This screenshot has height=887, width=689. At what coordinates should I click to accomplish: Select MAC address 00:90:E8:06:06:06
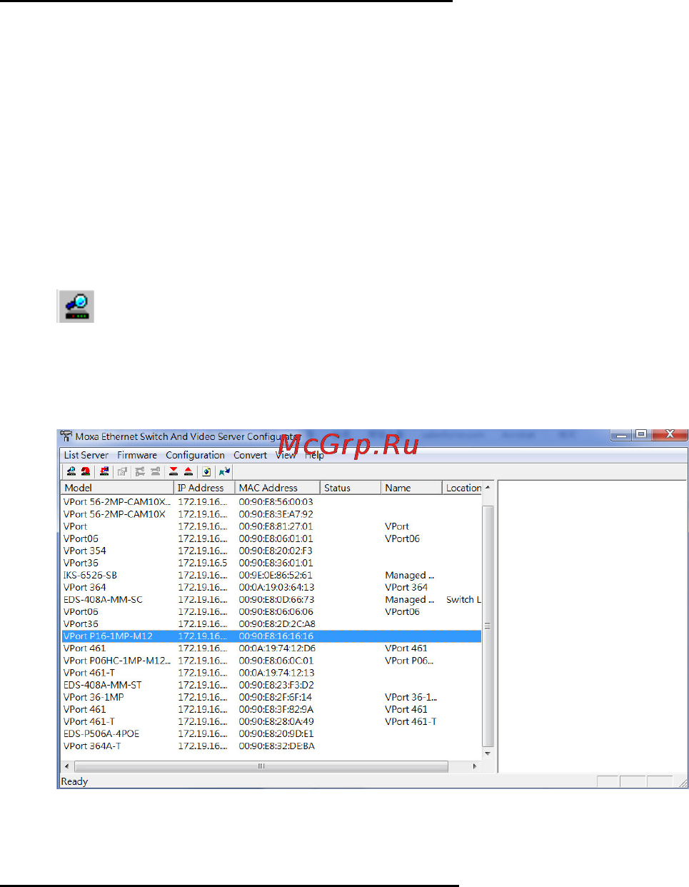[276, 611]
